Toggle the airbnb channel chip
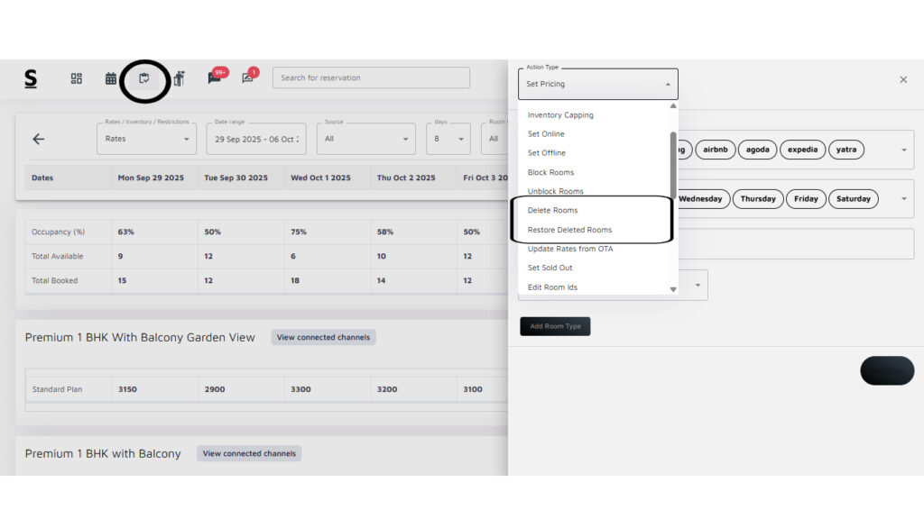Screen dimensions: 924x519 pyautogui.click(x=716, y=150)
